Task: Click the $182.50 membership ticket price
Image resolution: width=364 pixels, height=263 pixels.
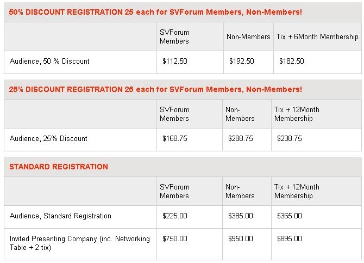Action: pos(291,62)
